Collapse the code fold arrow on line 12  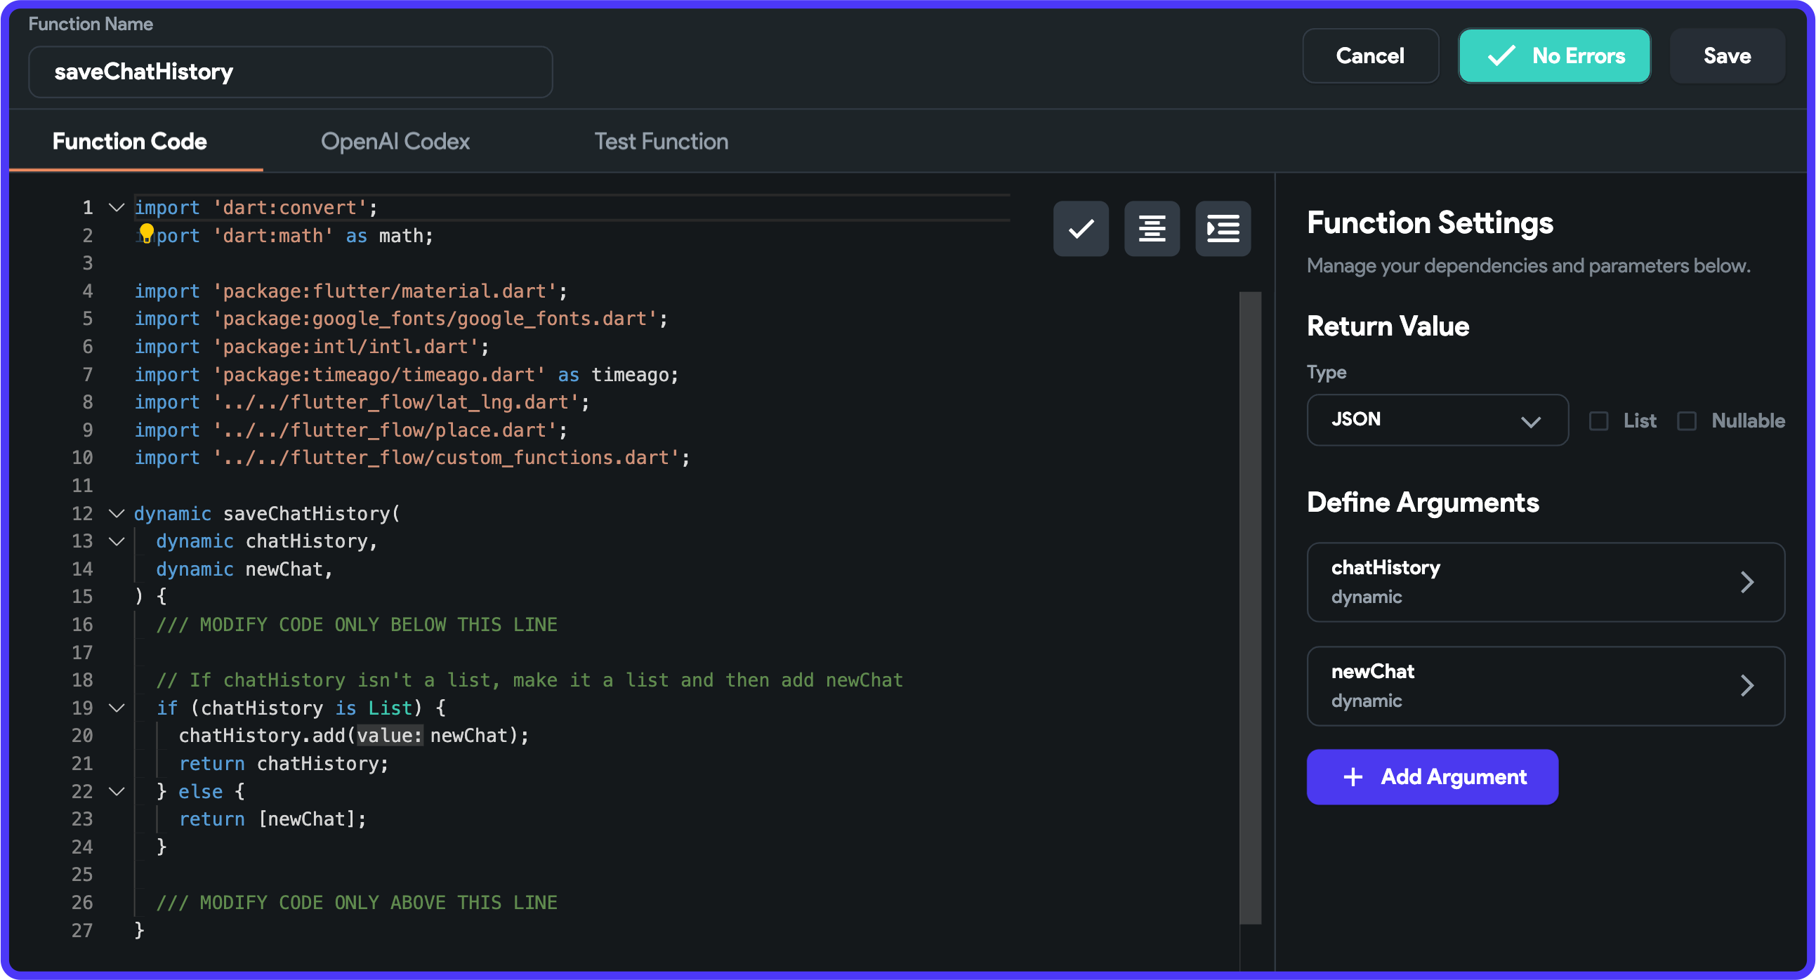[117, 514]
